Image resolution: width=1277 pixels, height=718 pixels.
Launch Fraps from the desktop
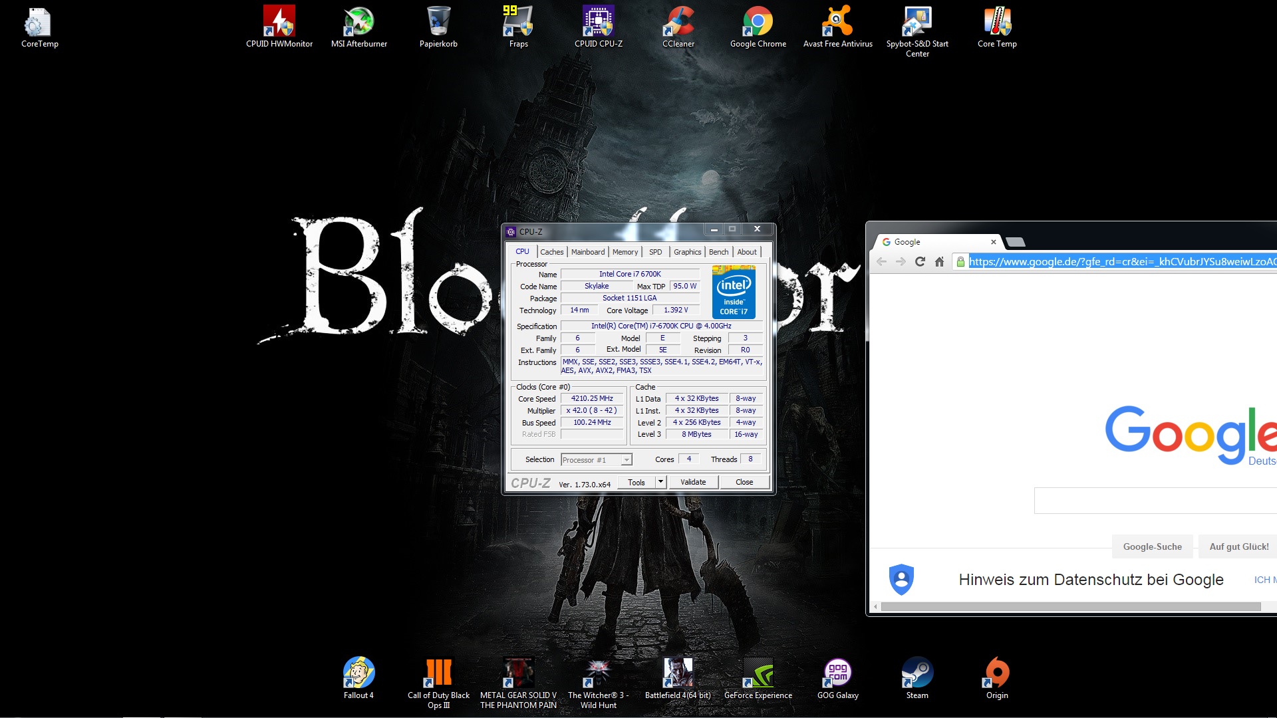[x=518, y=28]
